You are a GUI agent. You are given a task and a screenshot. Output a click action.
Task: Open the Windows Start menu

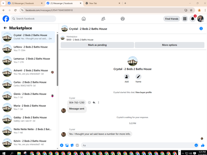(4, 153)
